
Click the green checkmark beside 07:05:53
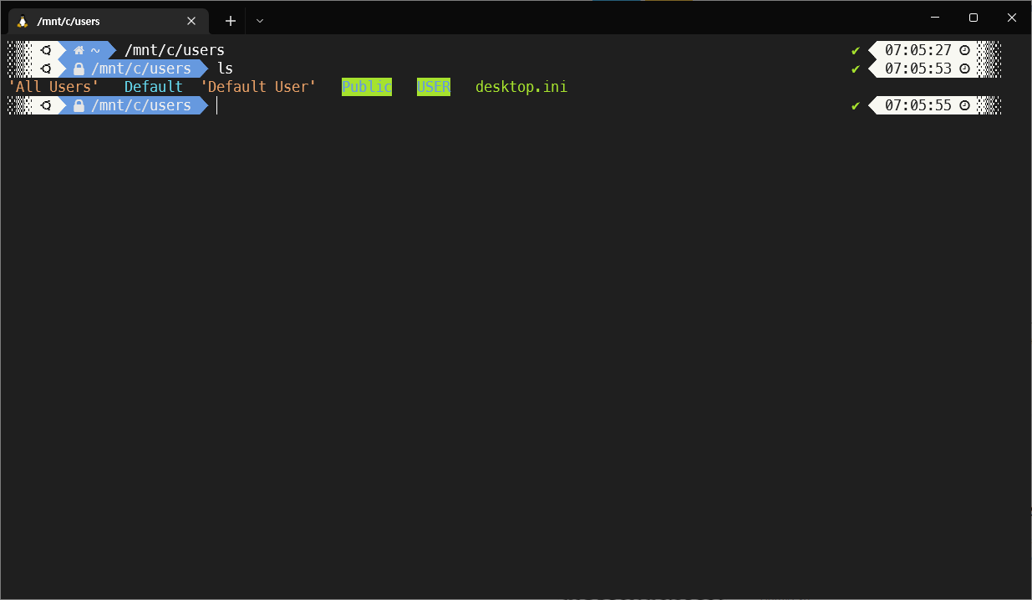(856, 69)
